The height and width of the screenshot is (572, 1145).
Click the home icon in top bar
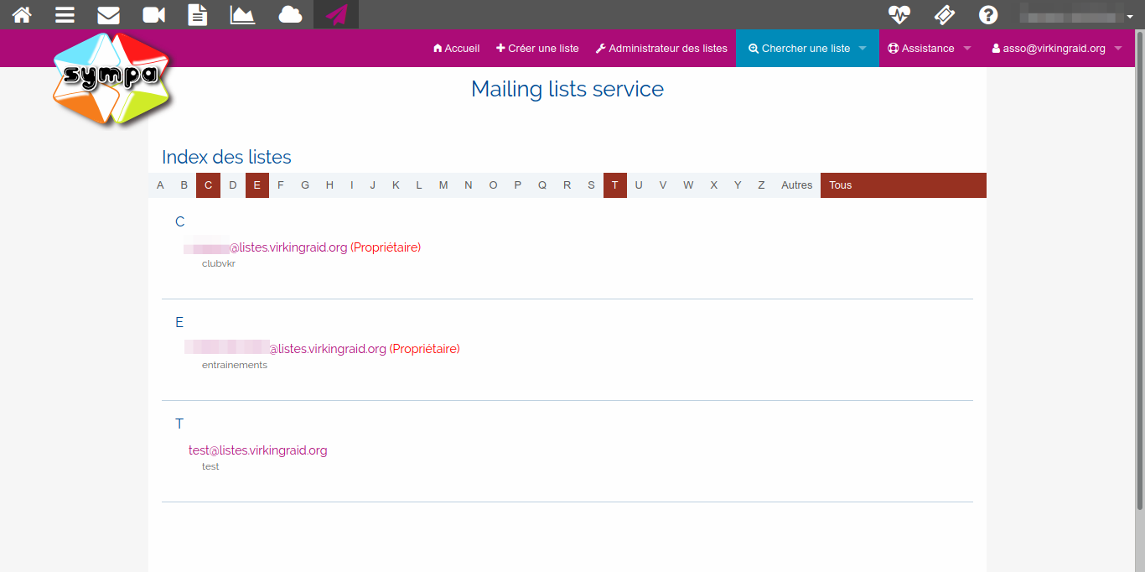tap(22, 14)
